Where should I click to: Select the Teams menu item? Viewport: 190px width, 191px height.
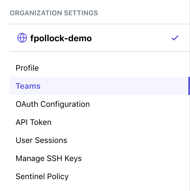(28, 86)
